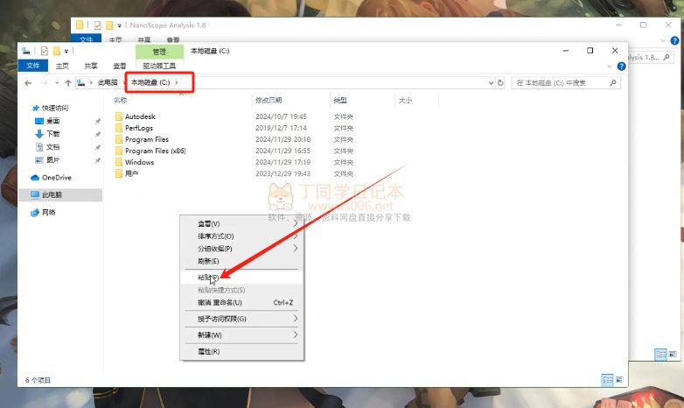
Task: Refresh the address bar location
Action: (x=500, y=82)
